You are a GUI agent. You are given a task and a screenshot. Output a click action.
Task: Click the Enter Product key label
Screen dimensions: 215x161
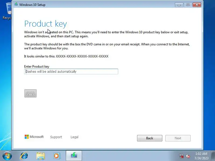[x=37, y=67]
